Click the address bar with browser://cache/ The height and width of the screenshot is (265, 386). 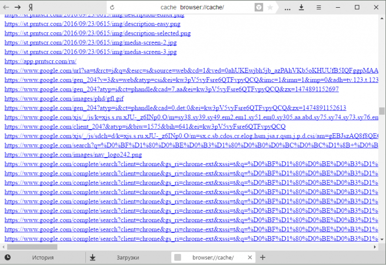coord(192,7)
